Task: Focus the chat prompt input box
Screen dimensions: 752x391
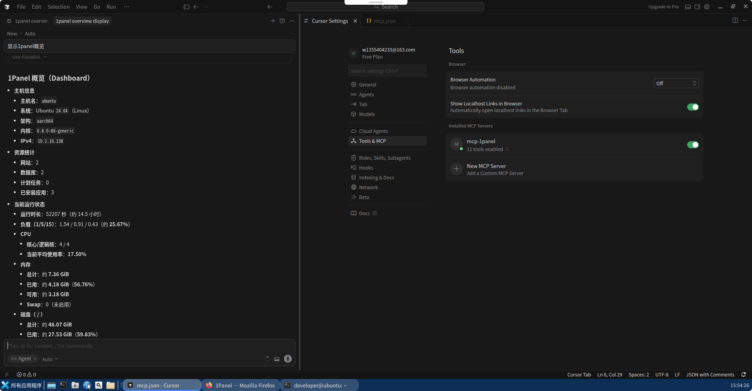Action: 149,346
